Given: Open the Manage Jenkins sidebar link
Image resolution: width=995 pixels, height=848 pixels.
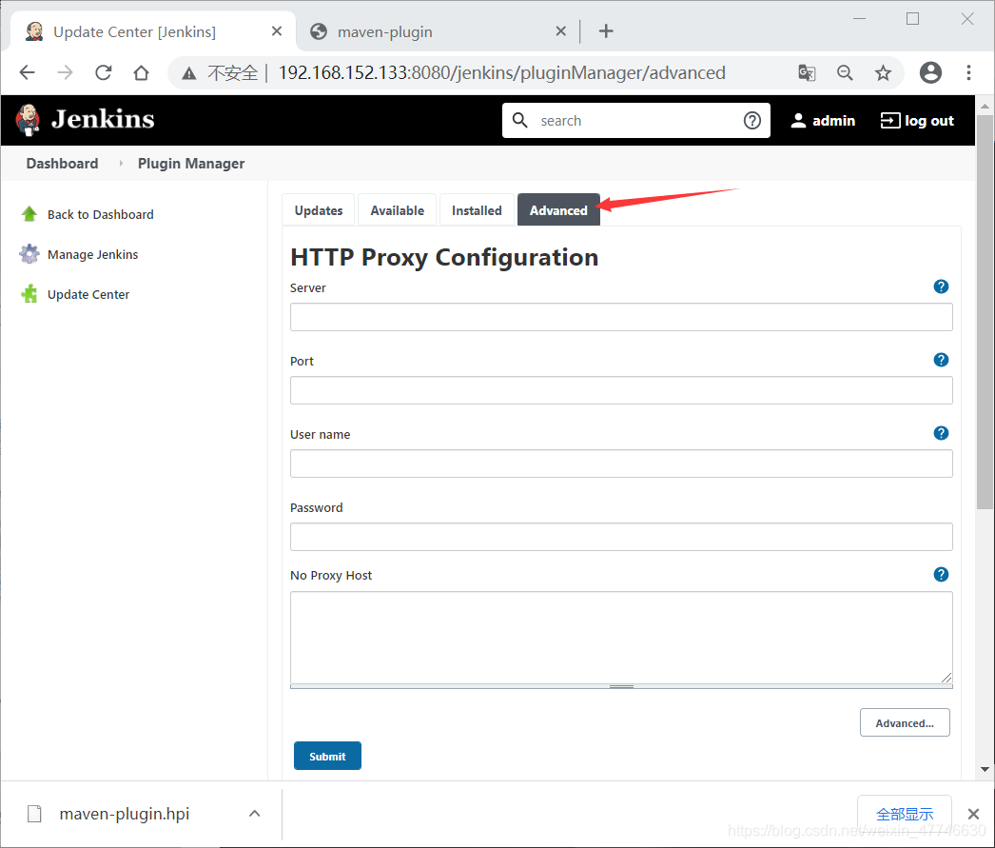Looking at the screenshot, I should (92, 254).
